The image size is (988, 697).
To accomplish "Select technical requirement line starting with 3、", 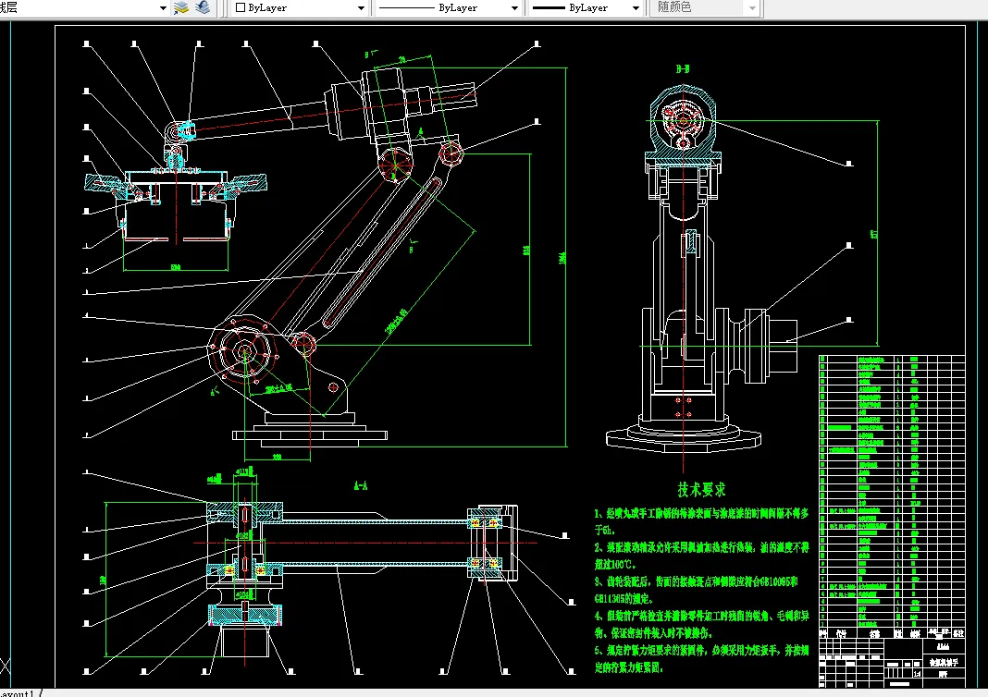I will coord(697,581).
